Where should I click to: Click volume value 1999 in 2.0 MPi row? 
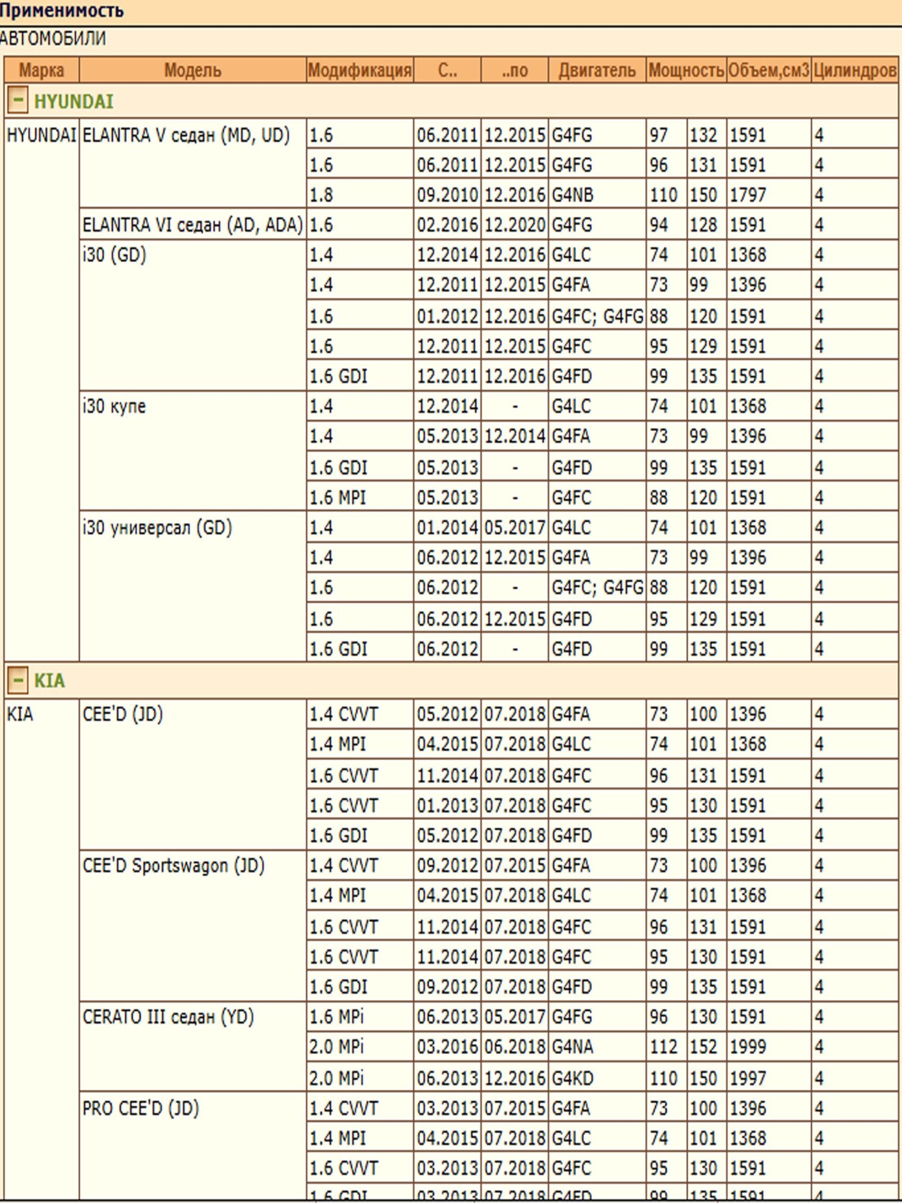(747, 1047)
